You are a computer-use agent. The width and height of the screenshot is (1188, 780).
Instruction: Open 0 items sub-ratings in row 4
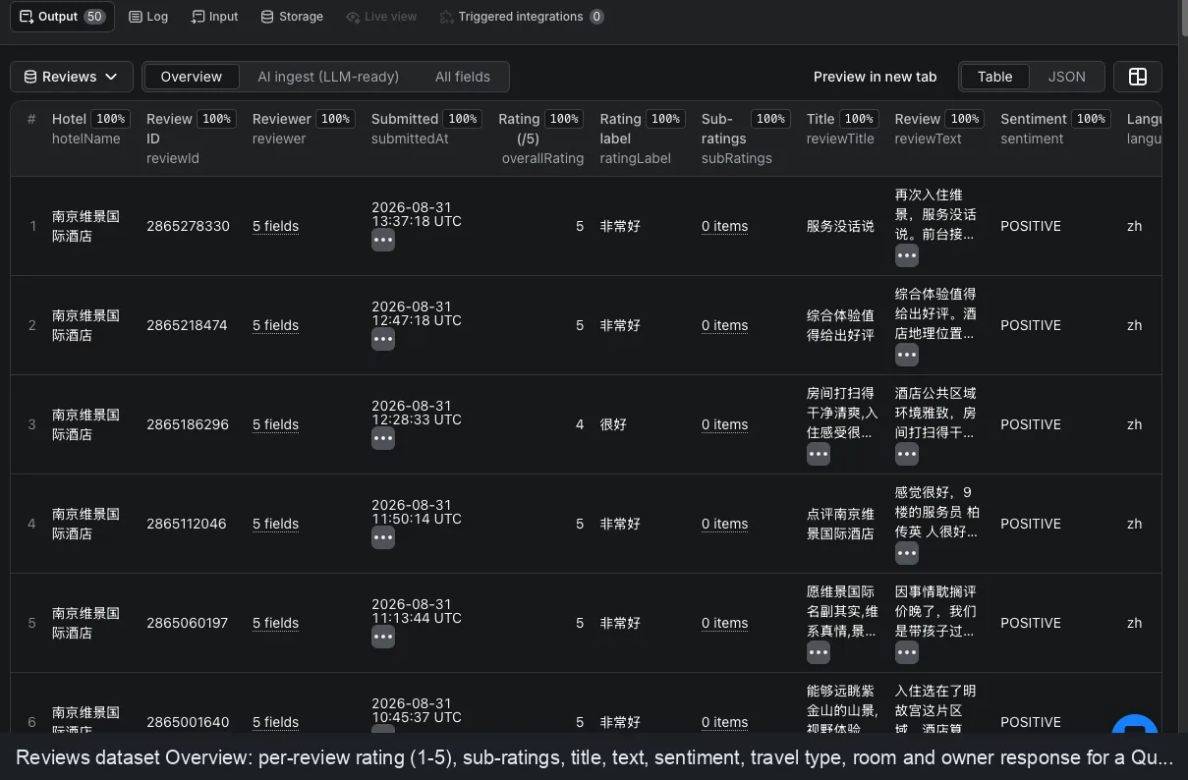tap(724, 524)
